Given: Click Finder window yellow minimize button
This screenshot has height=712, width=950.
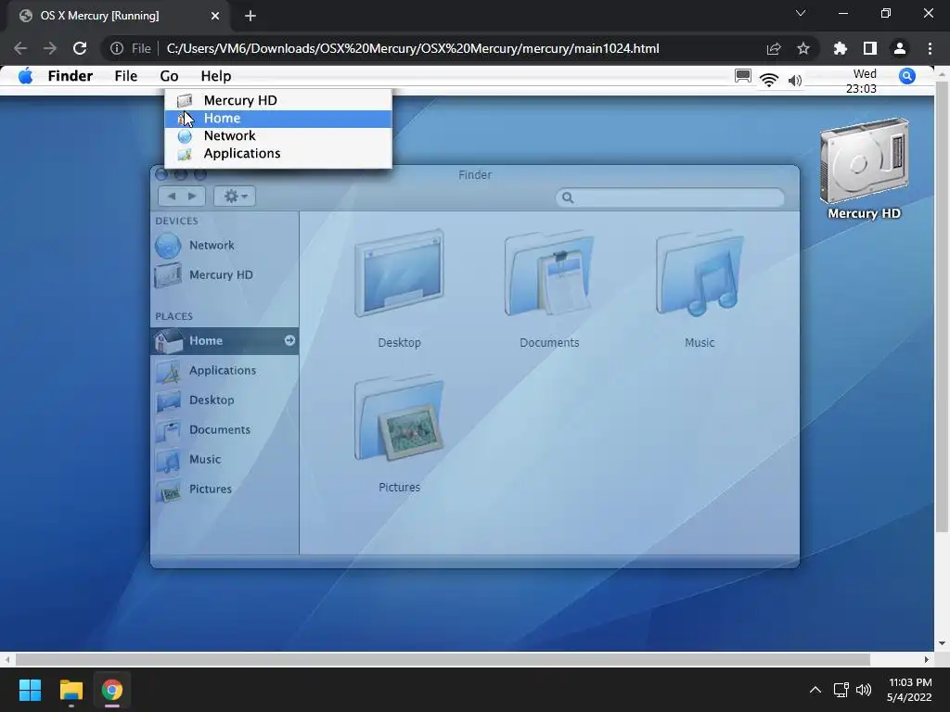Looking at the screenshot, I should tap(181, 174).
